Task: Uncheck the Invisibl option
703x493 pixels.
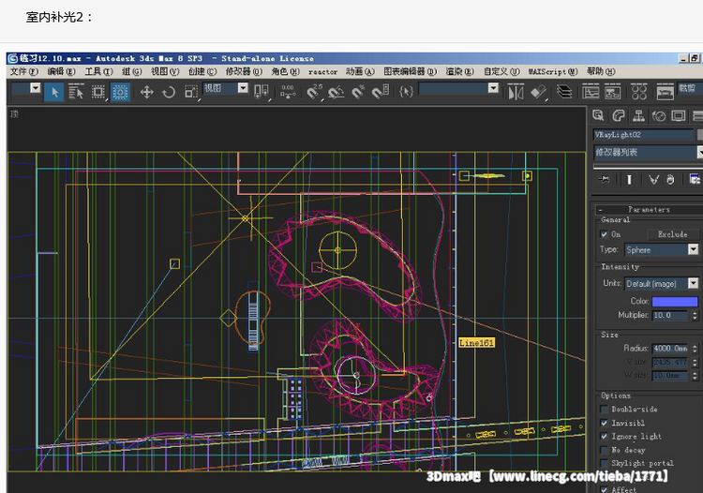Action: point(604,423)
